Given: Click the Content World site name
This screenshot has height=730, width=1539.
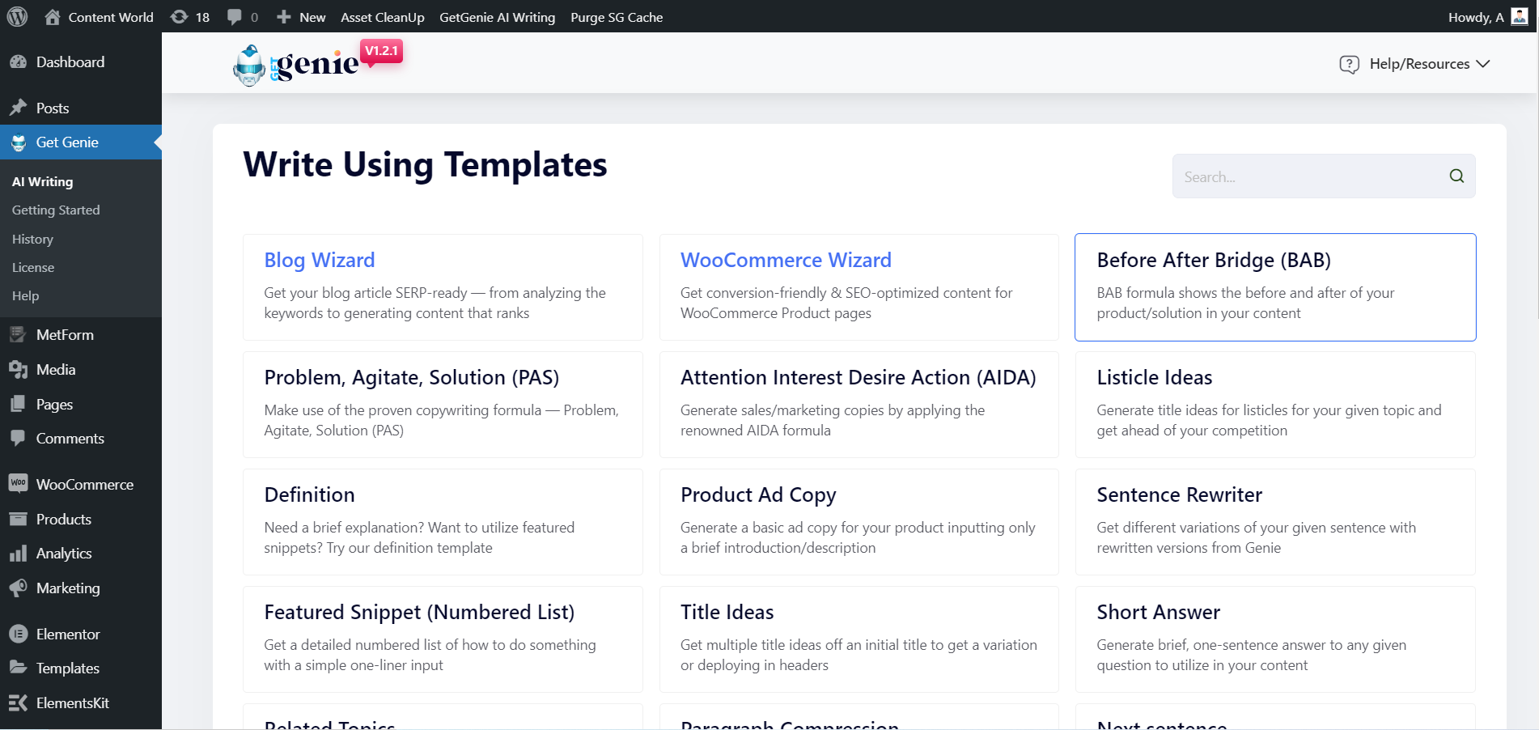Looking at the screenshot, I should [x=111, y=17].
